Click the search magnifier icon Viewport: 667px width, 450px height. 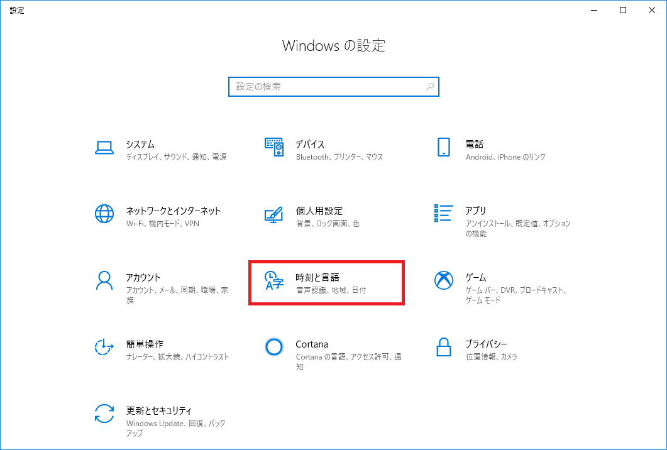coord(429,87)
